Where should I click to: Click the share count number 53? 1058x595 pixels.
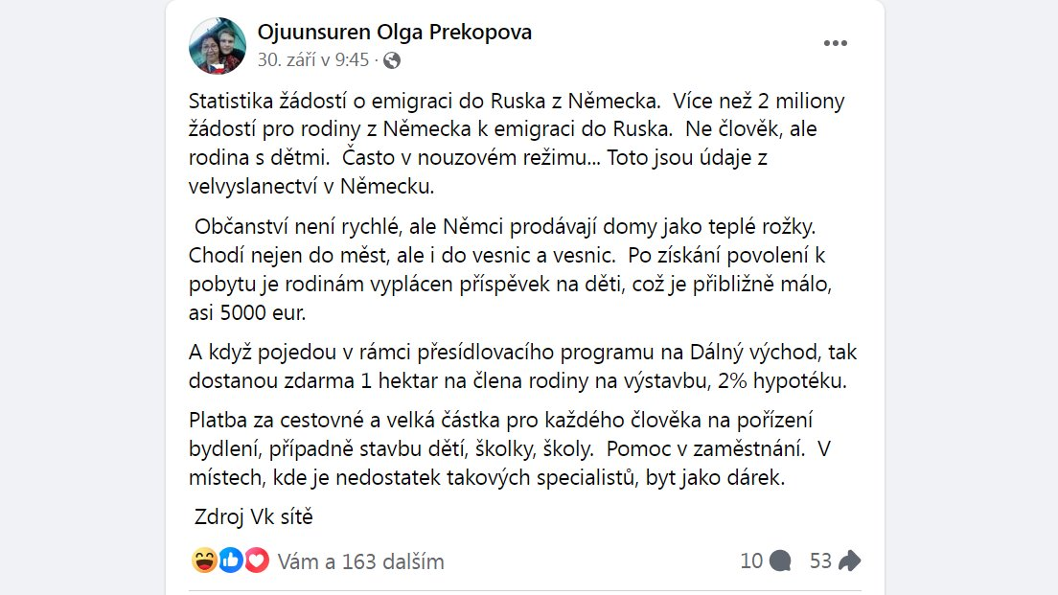pyautogui.click(x=820, y=561)
